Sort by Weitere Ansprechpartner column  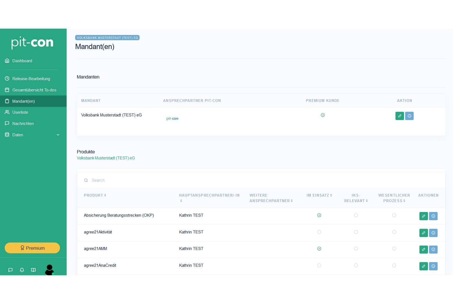(271, 198)
